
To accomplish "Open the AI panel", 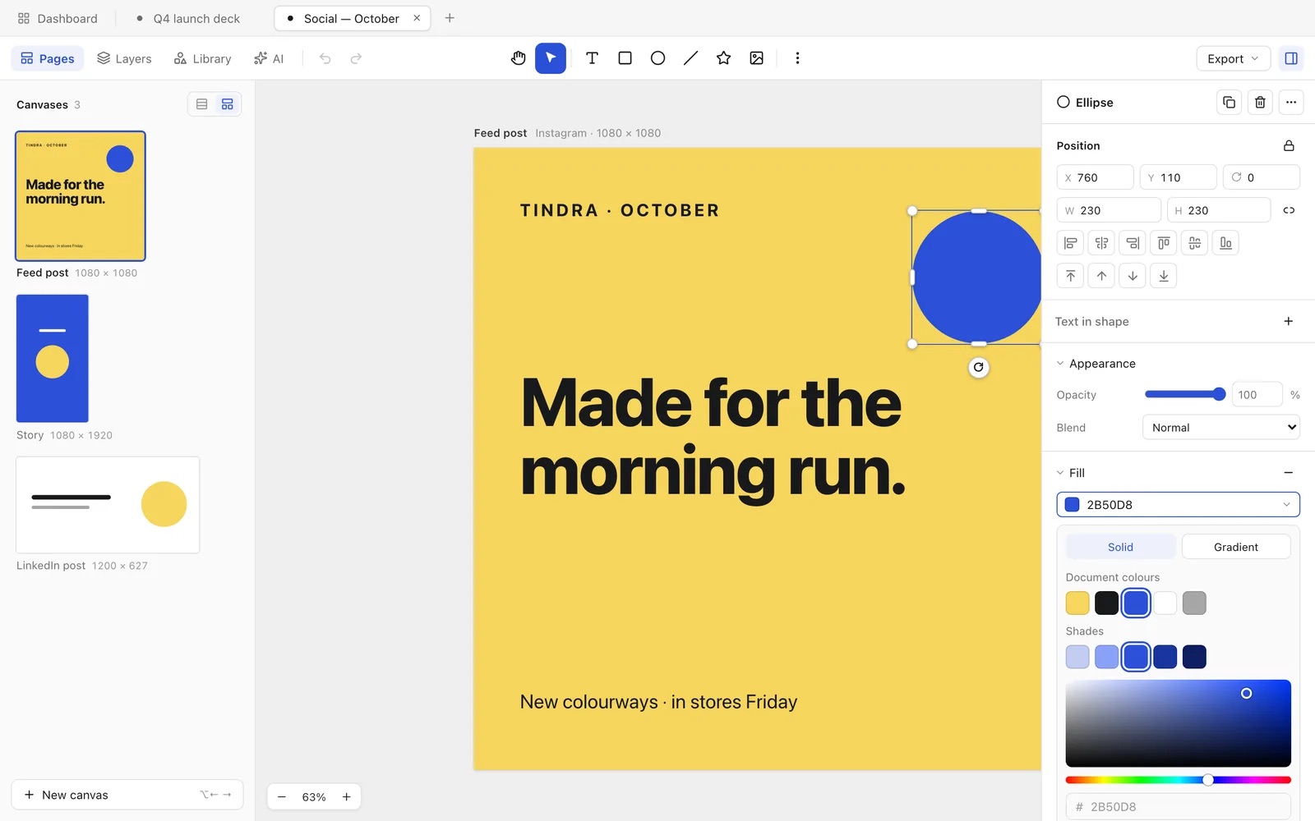I will [269, 58].
